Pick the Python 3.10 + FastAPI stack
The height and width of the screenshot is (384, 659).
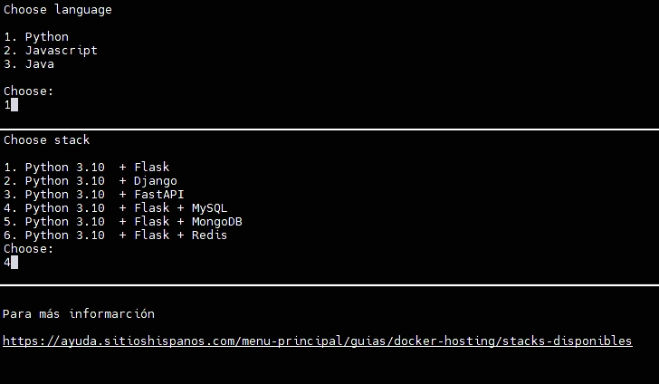(94, 195)
